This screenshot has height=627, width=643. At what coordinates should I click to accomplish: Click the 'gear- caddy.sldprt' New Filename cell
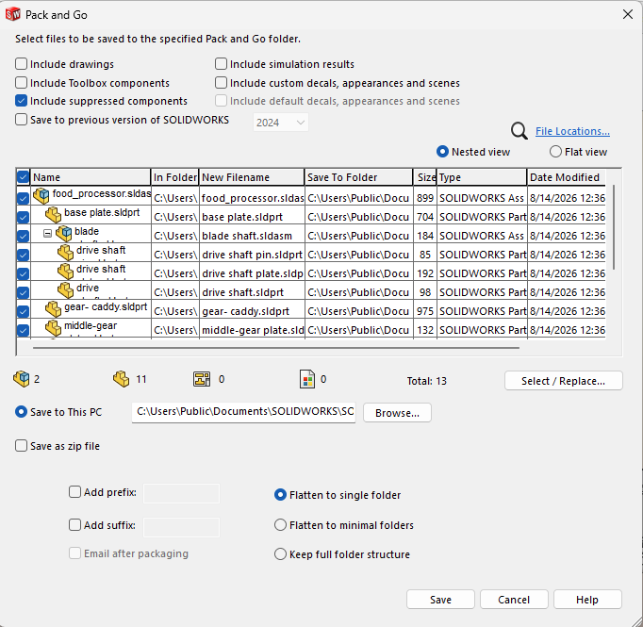(x=252, y=311)
